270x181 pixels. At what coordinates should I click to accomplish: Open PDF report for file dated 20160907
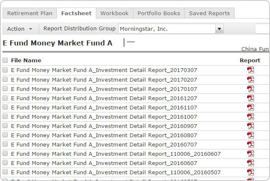[x=251, y=126]
